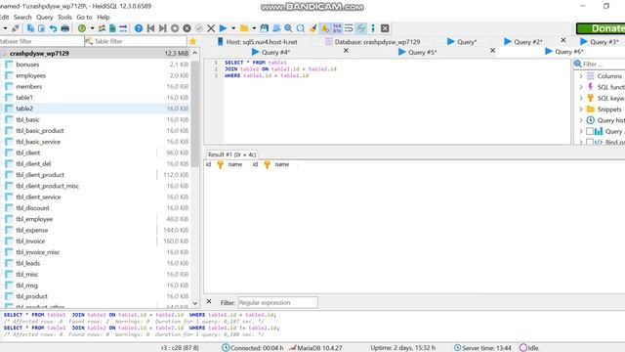The height and width of the screenshot is (352, 625).
Task: Click the Save SQL floppy disk icon
Action: [264, 28]
